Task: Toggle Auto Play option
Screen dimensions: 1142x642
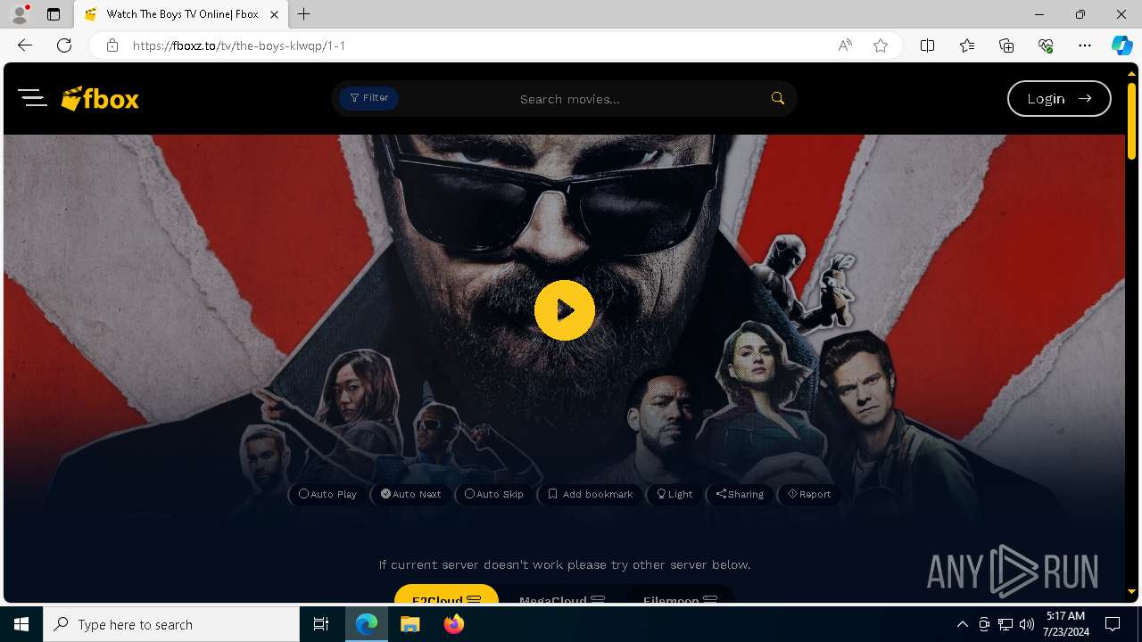Action: click(x=327, y=494)
